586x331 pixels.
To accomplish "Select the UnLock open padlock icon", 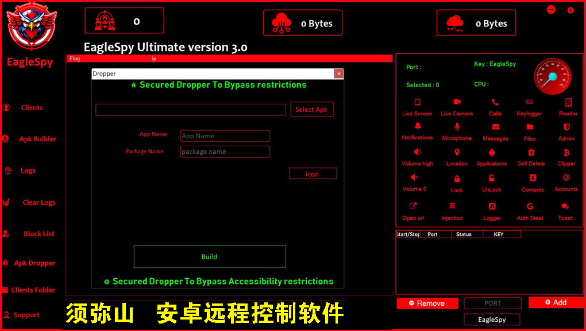I will 492,178.
